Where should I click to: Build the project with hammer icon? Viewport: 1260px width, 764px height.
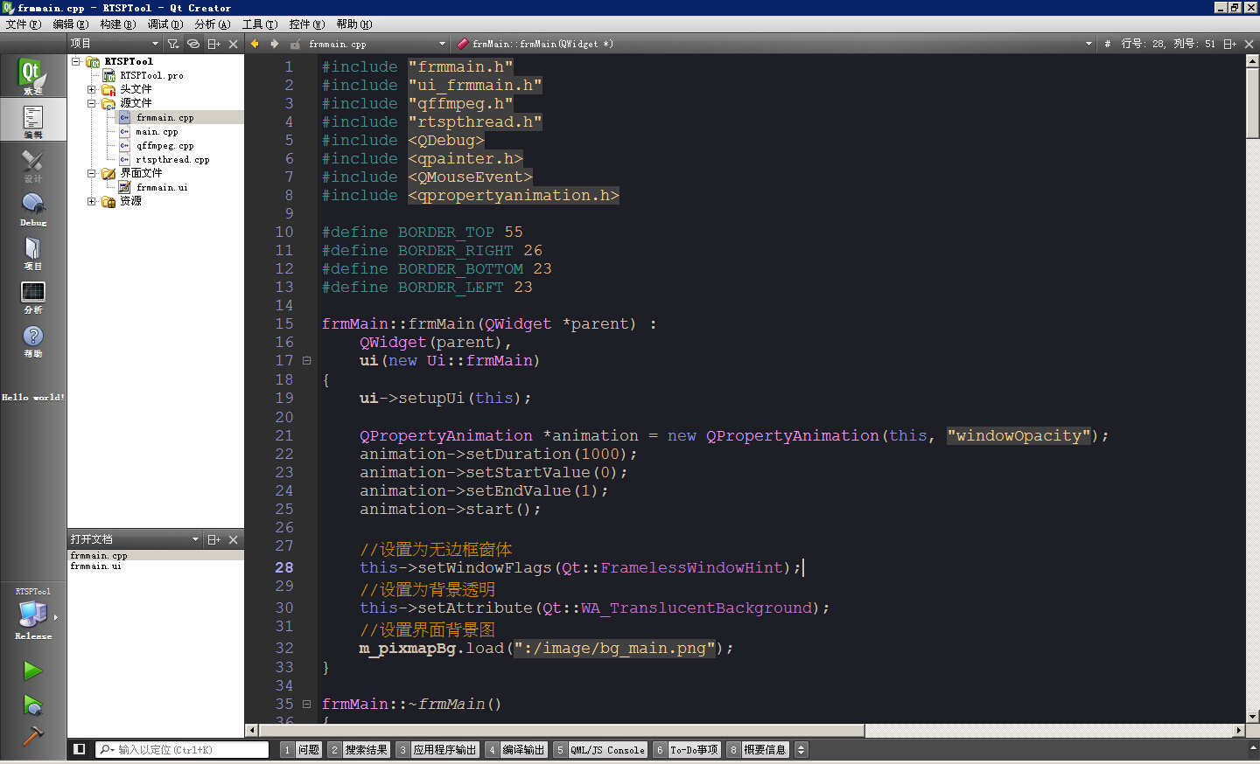click(32, 735)
